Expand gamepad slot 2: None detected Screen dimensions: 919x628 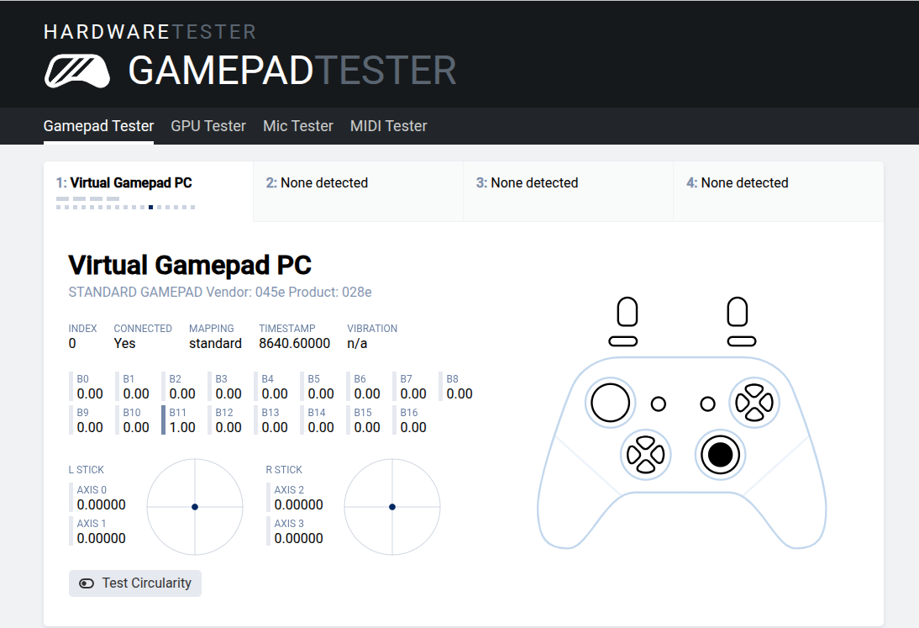(x=357, y=182)
